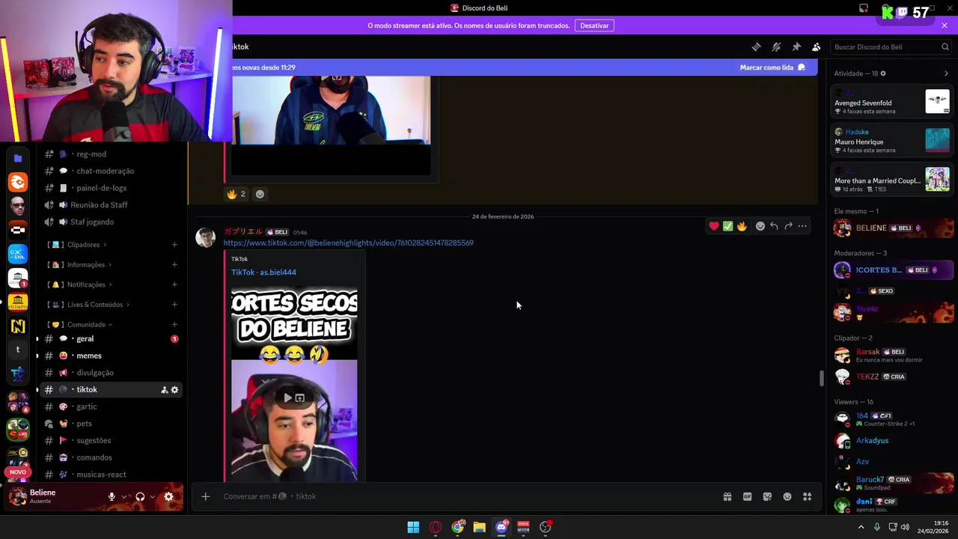Open user settings gear
The image size is (958, 539).
[168, 496]
